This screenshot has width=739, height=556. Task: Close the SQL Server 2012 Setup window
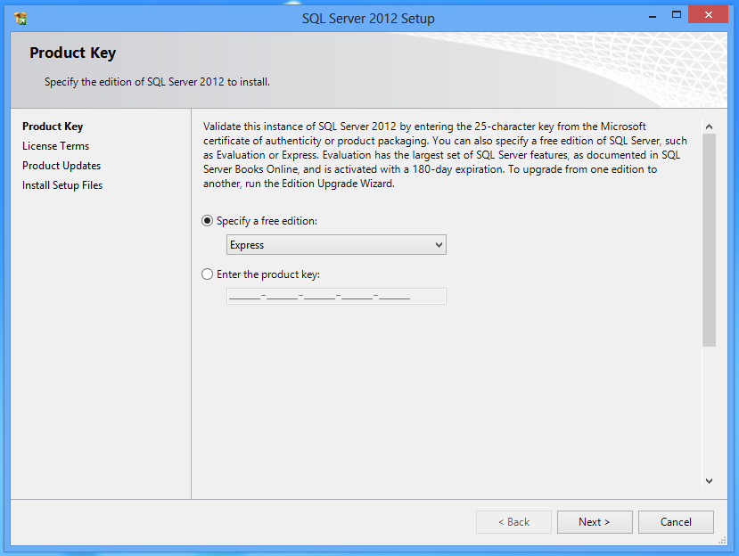[x=708, y=15]
